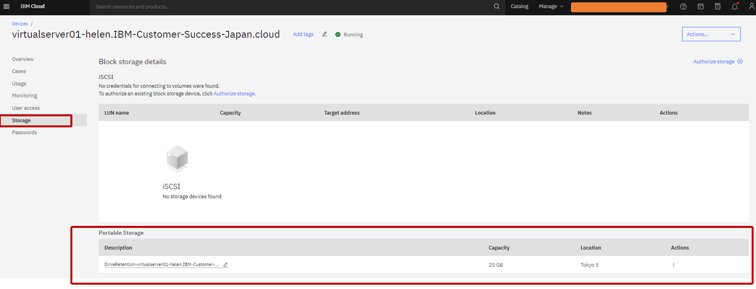Viewport: 756px width, 289px height.
Task: Open the overflow actions menu for the 25 GB drive
Action: 674,265
